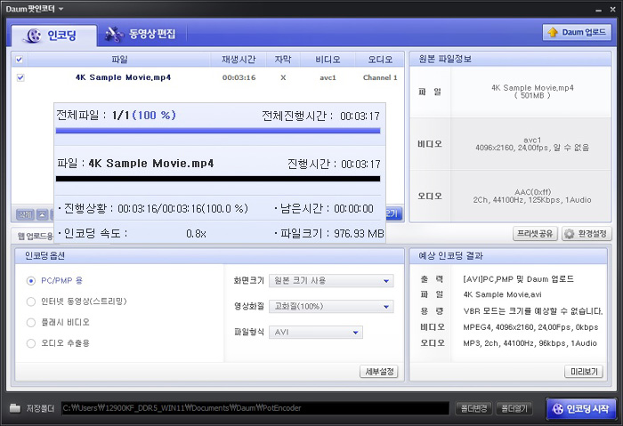Click the 오디오 column header

click(x=380, y=60)
